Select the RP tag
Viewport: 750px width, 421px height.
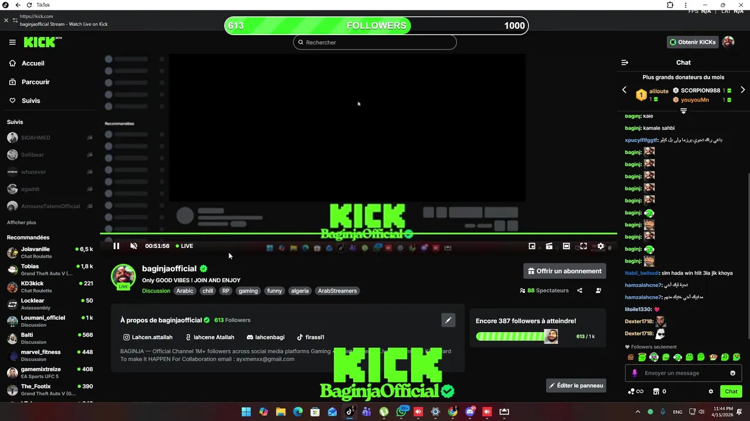tap(226, 291)
